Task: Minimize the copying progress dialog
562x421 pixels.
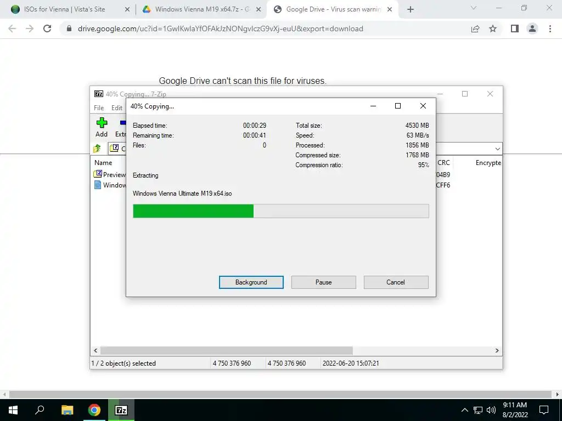Action: click(x=373, y=106)
